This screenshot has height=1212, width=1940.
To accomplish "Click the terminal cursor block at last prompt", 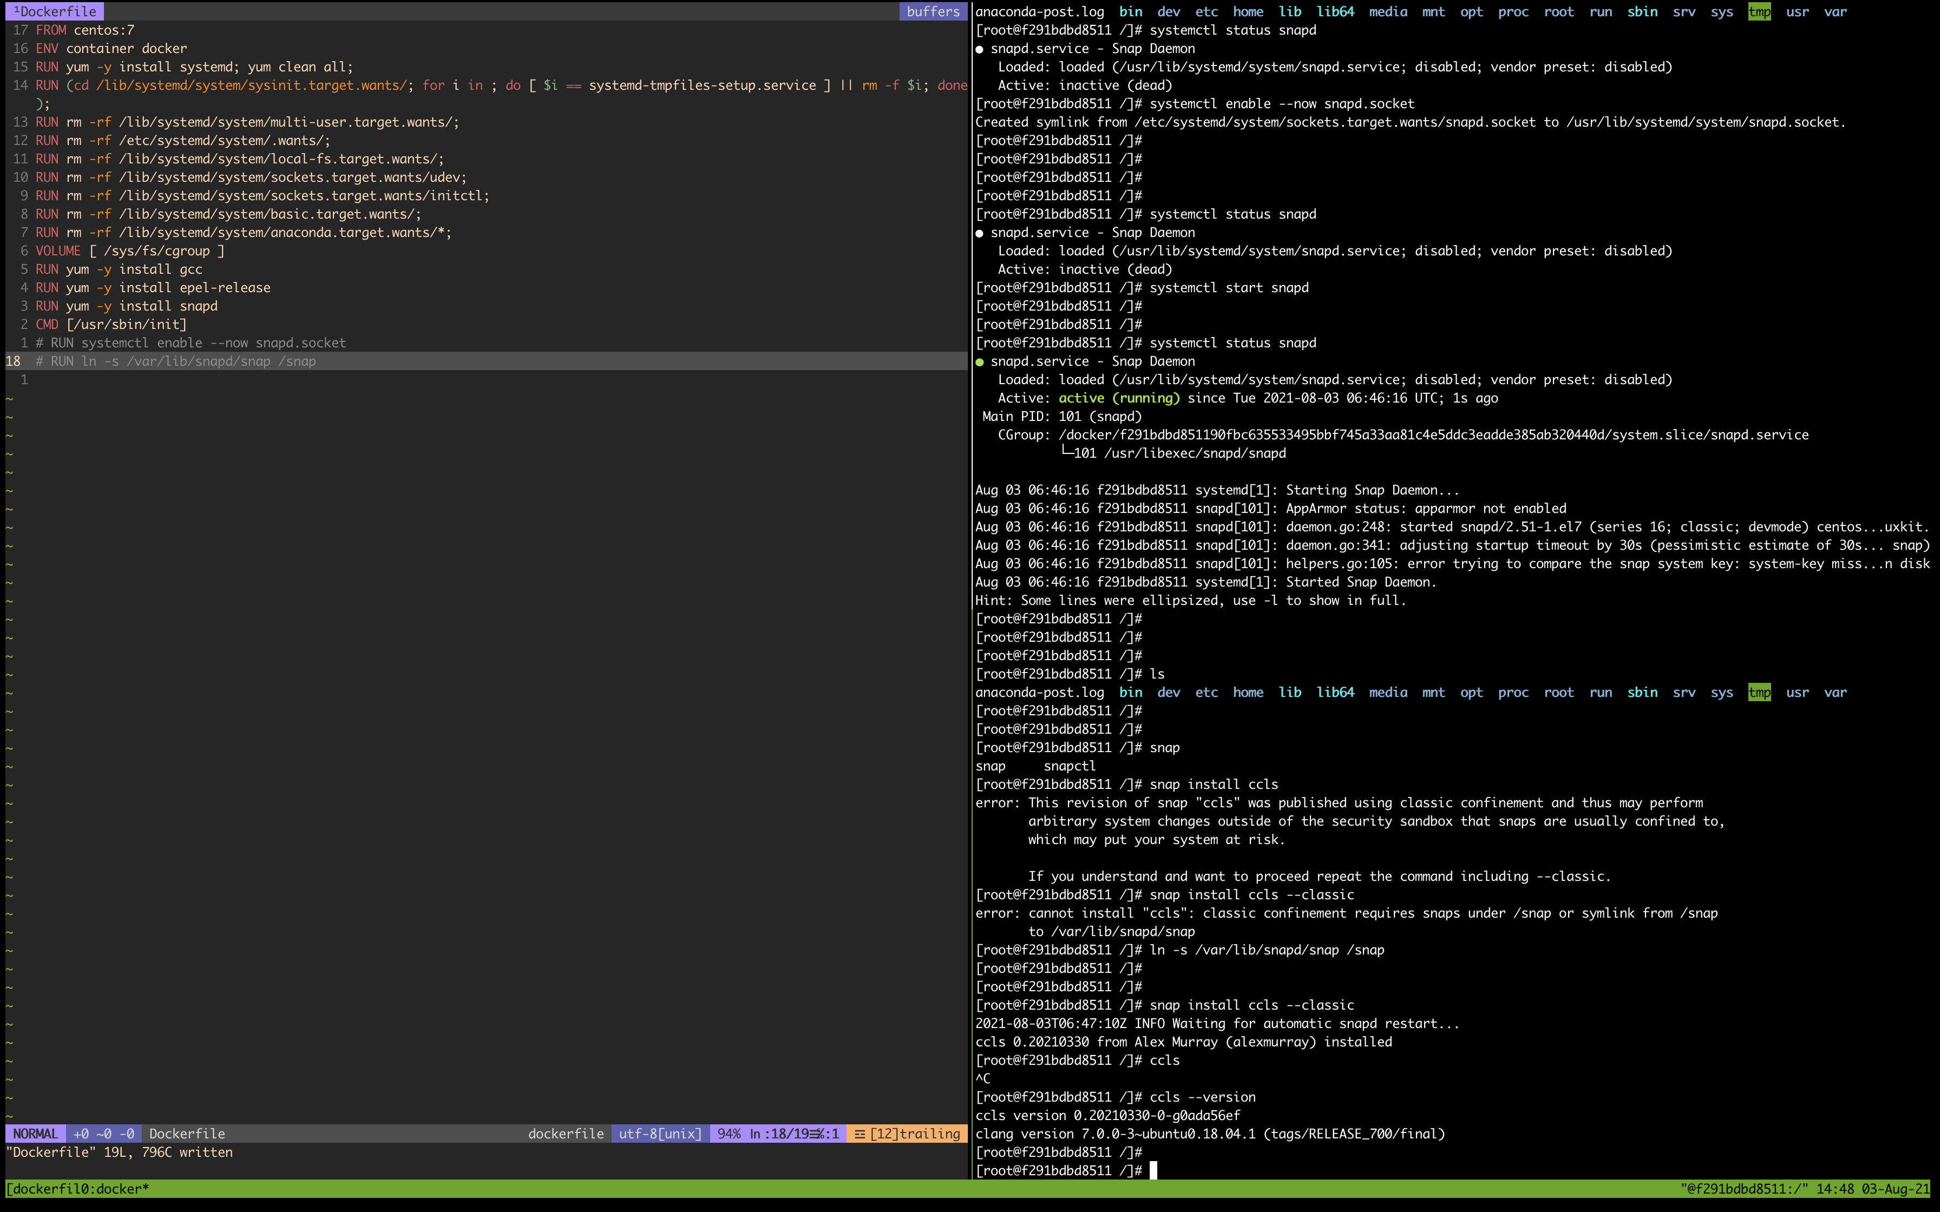I will [1153, 1170].
